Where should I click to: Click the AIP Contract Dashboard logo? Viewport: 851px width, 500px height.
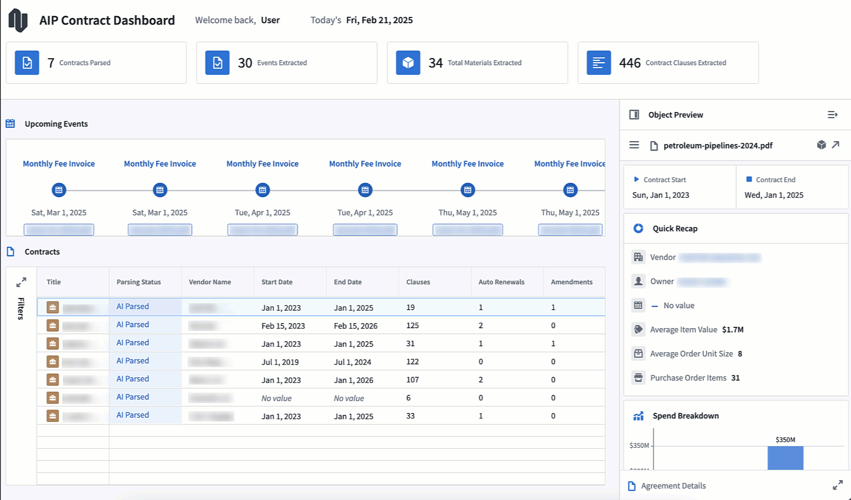[18, 20]
